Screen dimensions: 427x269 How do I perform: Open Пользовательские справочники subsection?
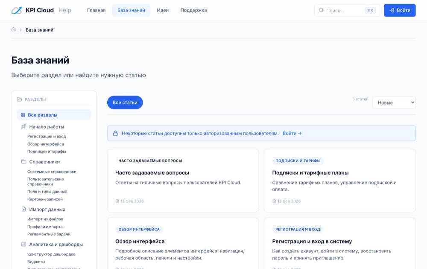pos(46,181)
